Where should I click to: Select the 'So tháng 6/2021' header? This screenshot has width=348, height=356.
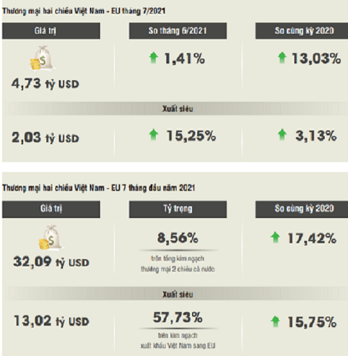(178, 31)
